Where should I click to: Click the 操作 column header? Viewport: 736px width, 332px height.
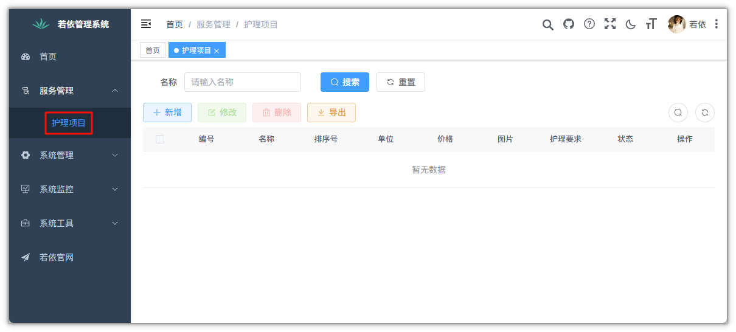[685, 139]
